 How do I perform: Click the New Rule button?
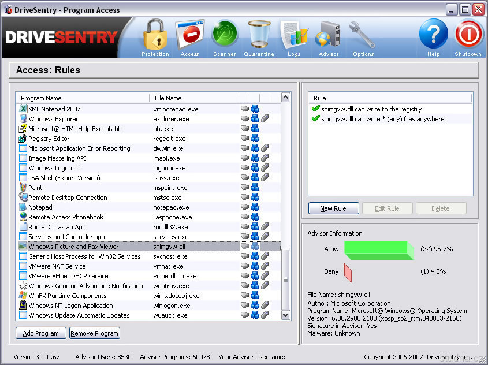click(x=333, y=208)
